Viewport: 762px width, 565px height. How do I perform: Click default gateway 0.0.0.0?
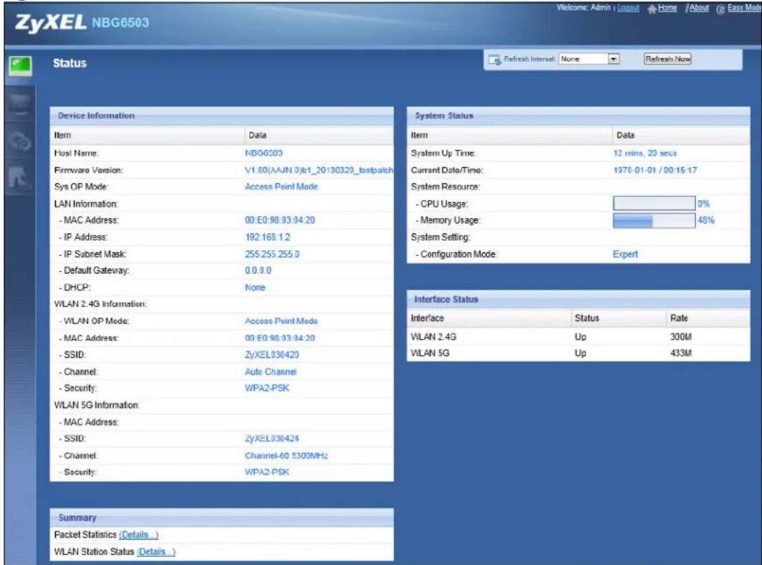click(x=258, y=270)
